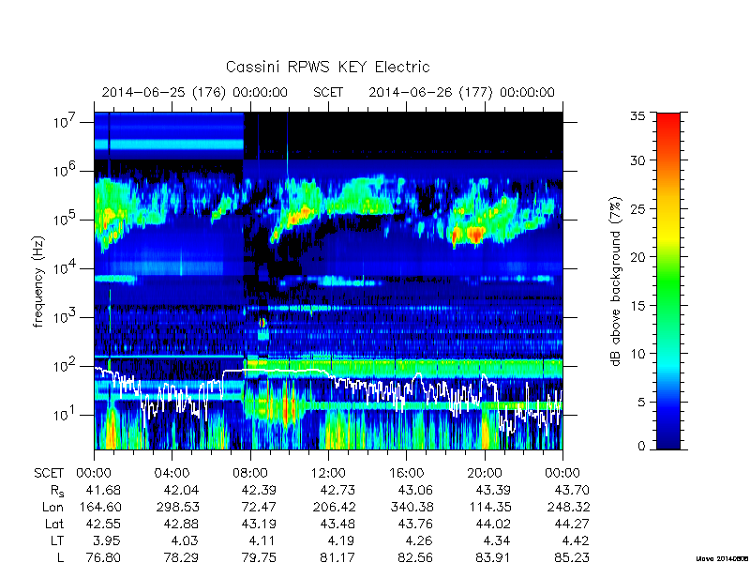Click the L-shell value '79.75'

pyautogui.click(x=259, y=557)
